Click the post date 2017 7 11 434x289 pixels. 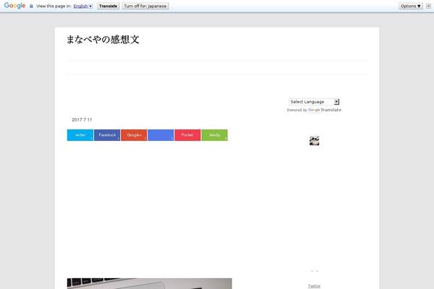tap(82, 120)
